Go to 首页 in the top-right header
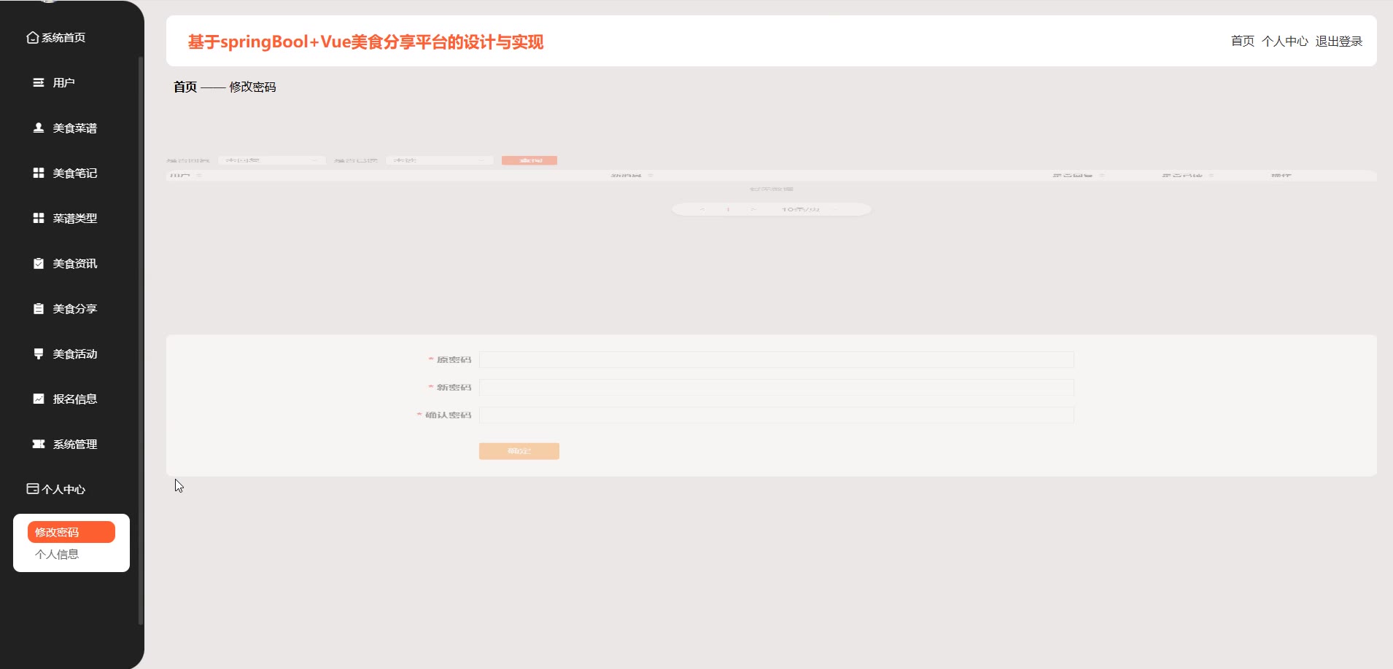This screenshot has height=669, width=1393. (1243, 42)
